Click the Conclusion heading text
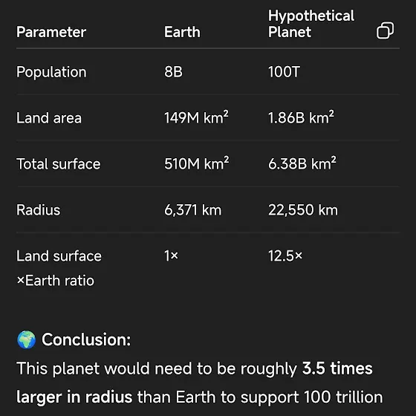The width and height of the screenshot is (416, 416). [86, 339]
